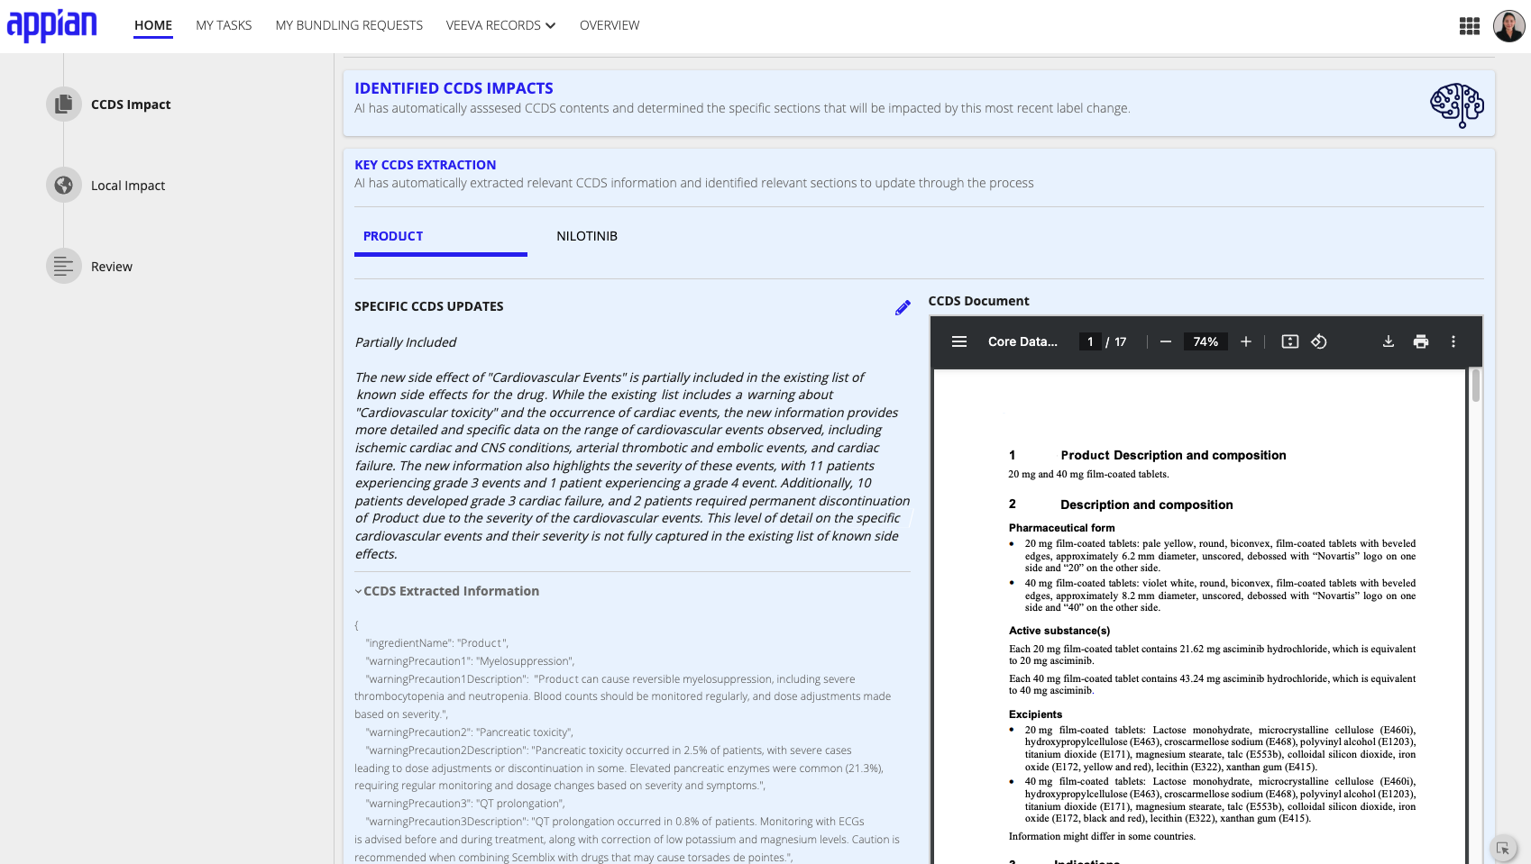Click the PDF page number field
The height and width of the screenshot is (864, 1531).
click(x=1090, y=341)
